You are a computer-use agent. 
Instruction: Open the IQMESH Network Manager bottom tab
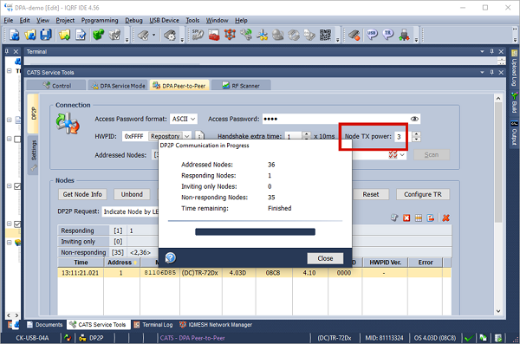[x=216, y=325]
